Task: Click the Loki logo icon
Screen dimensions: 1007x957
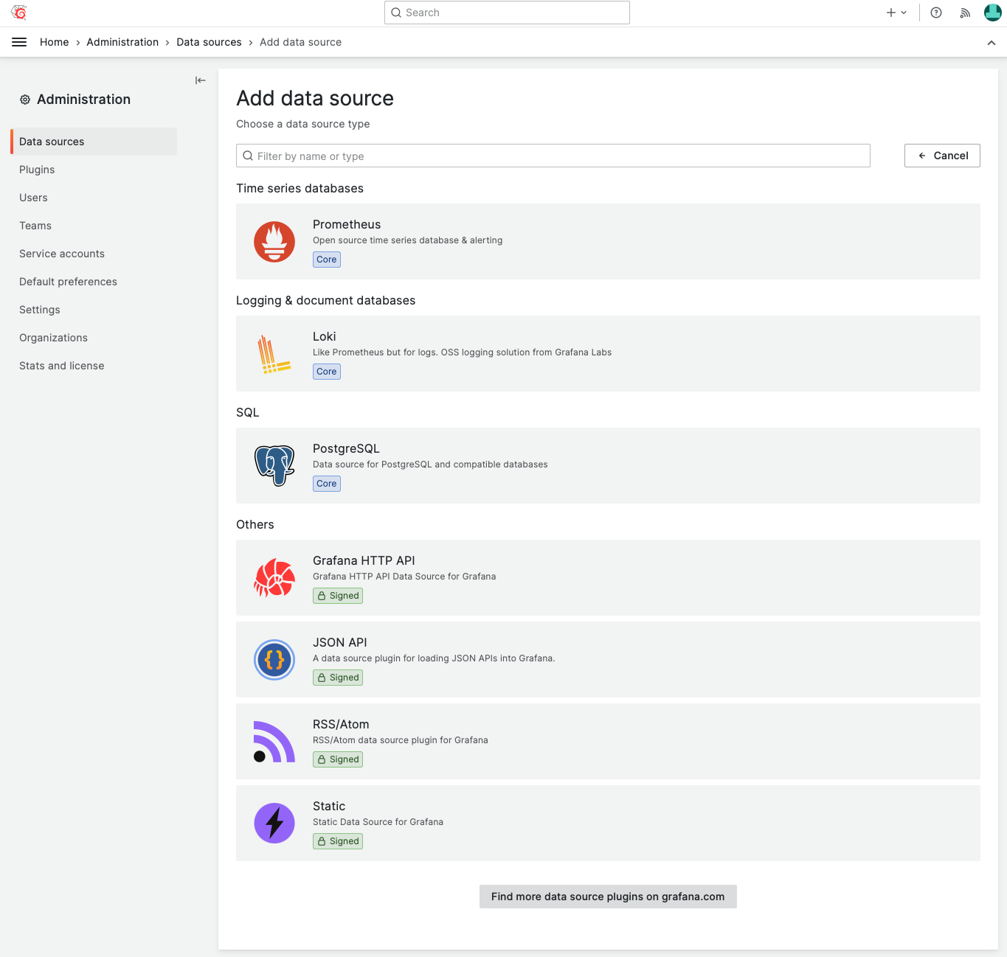Action: (x=274, y=354)
